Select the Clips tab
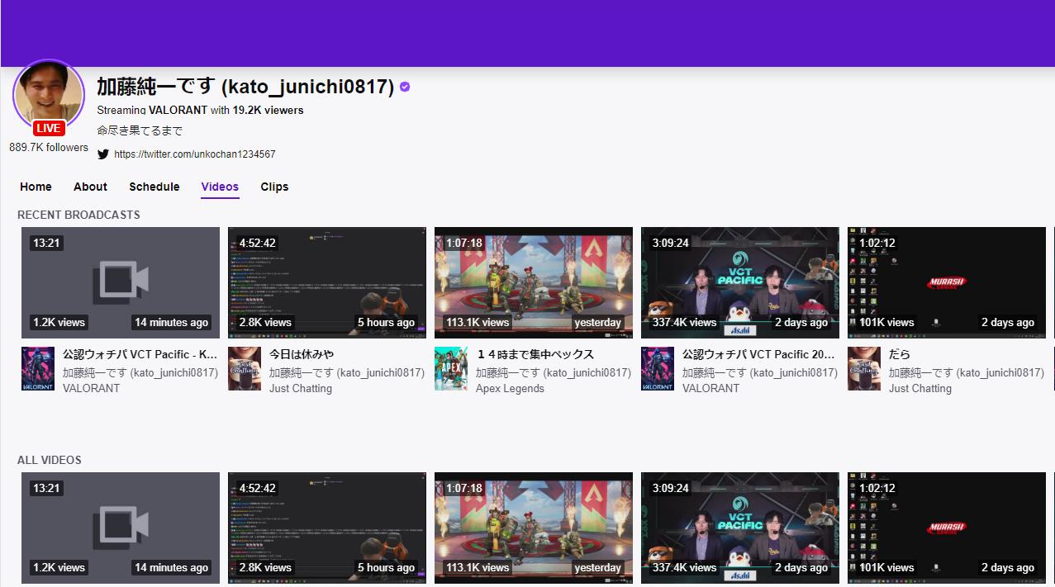The height and width of the screenshot is (587, 1055). [274, 187]
